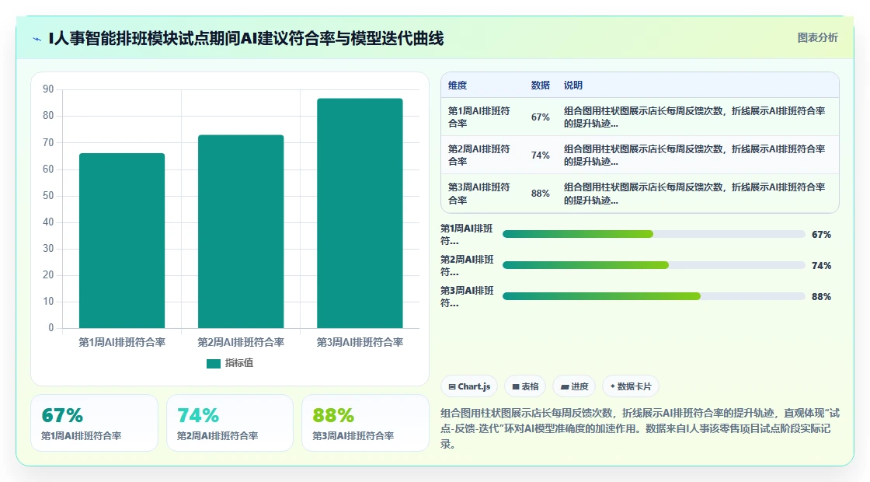870x482 pixels.
Task: Select the 表格 tag chip
Action: click(x=525, y=386)
